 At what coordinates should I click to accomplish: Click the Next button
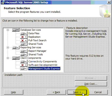[x=77, y=92]
